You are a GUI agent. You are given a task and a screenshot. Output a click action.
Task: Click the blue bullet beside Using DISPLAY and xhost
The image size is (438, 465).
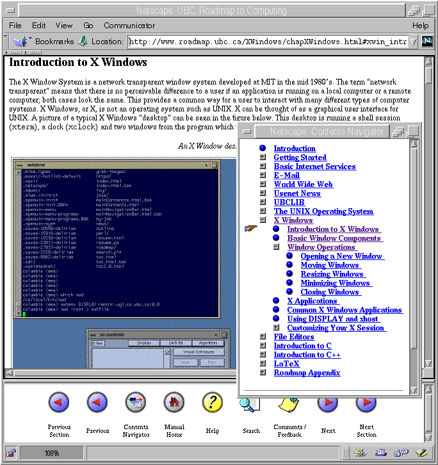pyautogui.click(x=276, y=318)
